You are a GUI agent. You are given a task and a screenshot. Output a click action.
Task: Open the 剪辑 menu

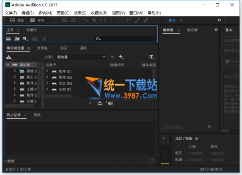click(x=63, y=13)
